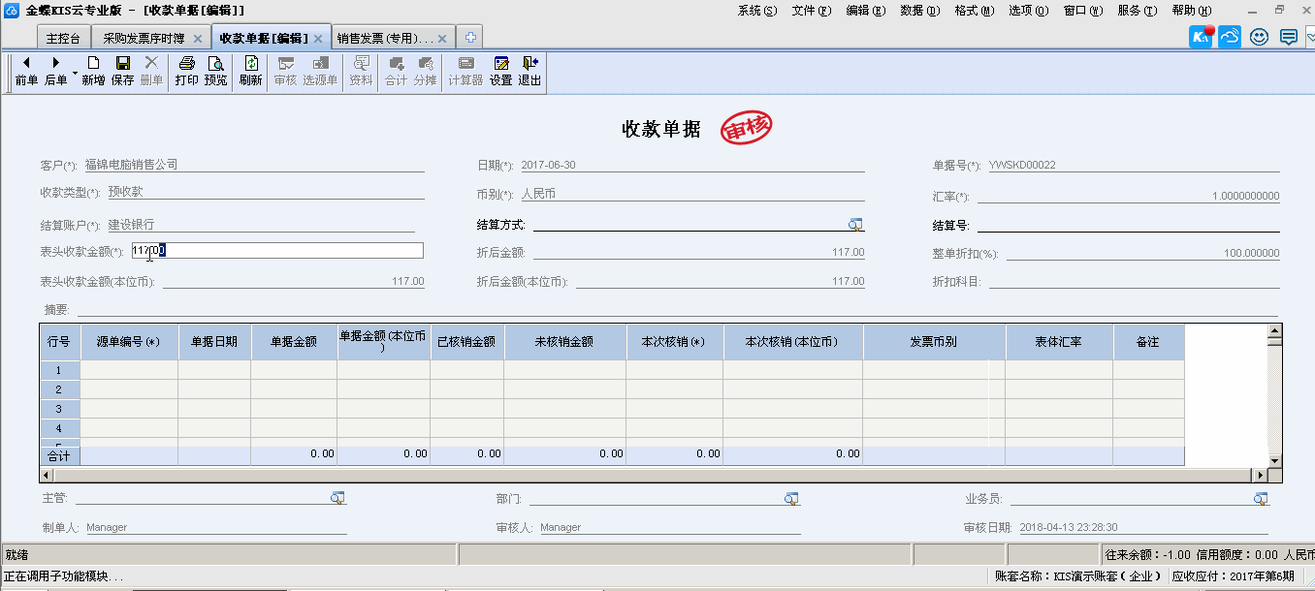The height and width of the screenshot is (591, 1315).
Task: Open the 结算方式 lookup selector
Action: click(854, 225)
